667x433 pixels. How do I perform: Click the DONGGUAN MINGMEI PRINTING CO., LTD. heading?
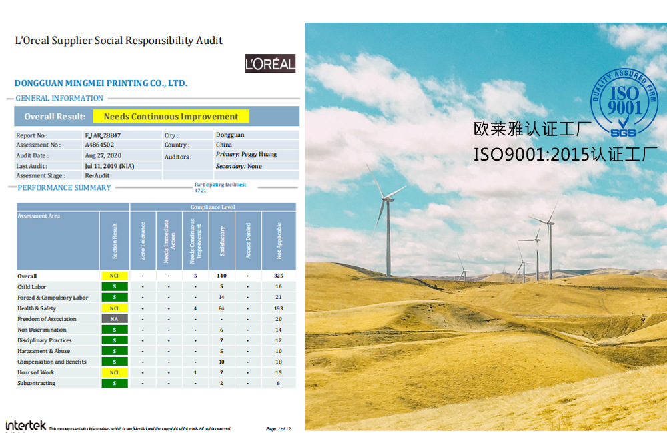pyautogui.click(x=101, y=83)
